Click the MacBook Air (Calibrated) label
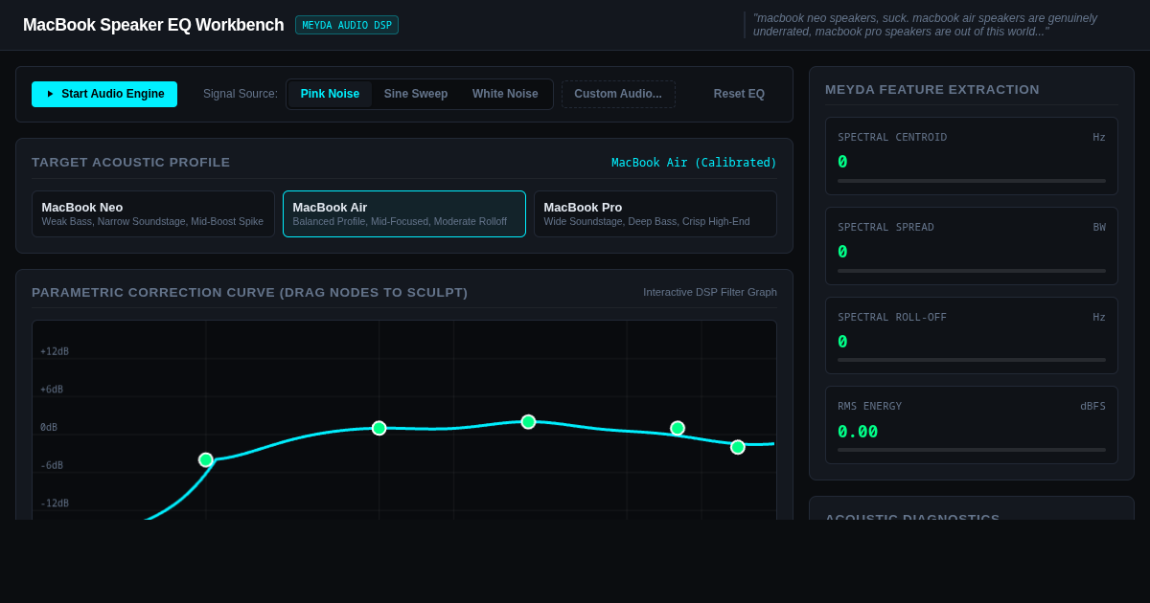This screenshot has width=1150, height=603. [694, 163]
